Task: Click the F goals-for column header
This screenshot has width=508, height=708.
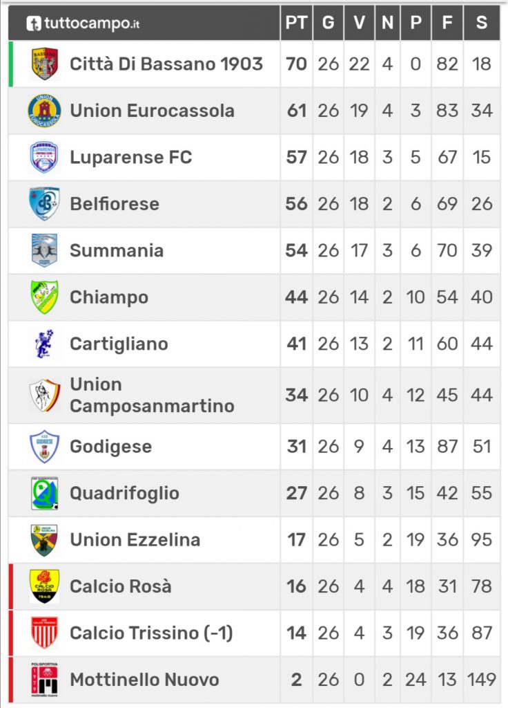Action: [x=447, y=23]
